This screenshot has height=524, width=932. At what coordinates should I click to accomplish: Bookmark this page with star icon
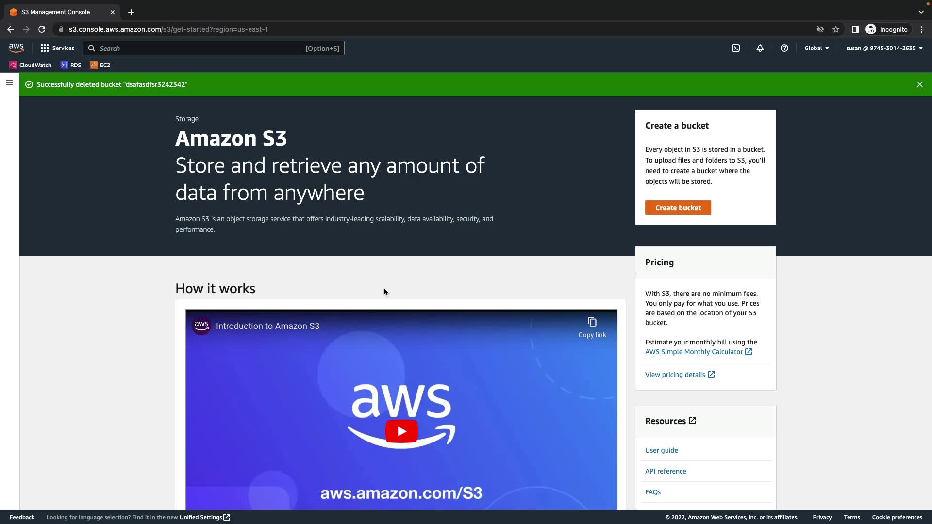pyautogui.click(x=836, y=29)
